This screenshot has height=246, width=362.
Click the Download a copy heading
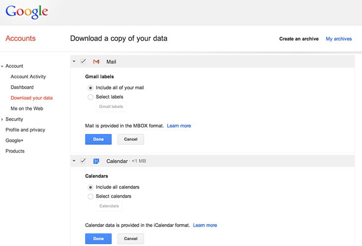click(119, 38)
